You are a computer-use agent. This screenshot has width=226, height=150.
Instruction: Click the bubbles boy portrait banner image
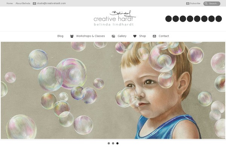pos(113,90)
